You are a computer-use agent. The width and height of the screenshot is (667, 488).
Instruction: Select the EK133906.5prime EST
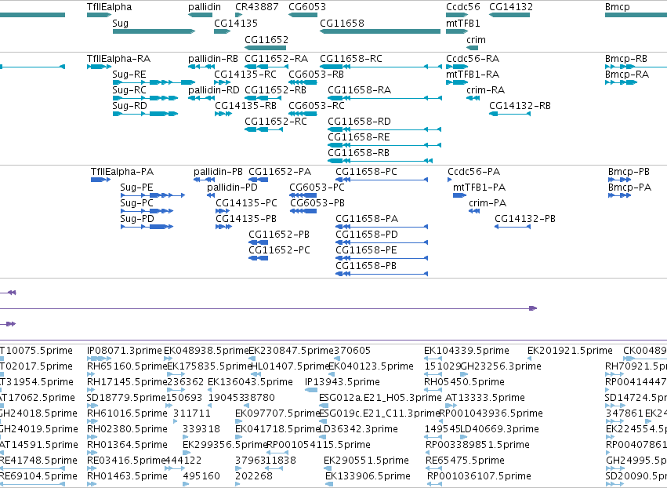click(329, 484)
